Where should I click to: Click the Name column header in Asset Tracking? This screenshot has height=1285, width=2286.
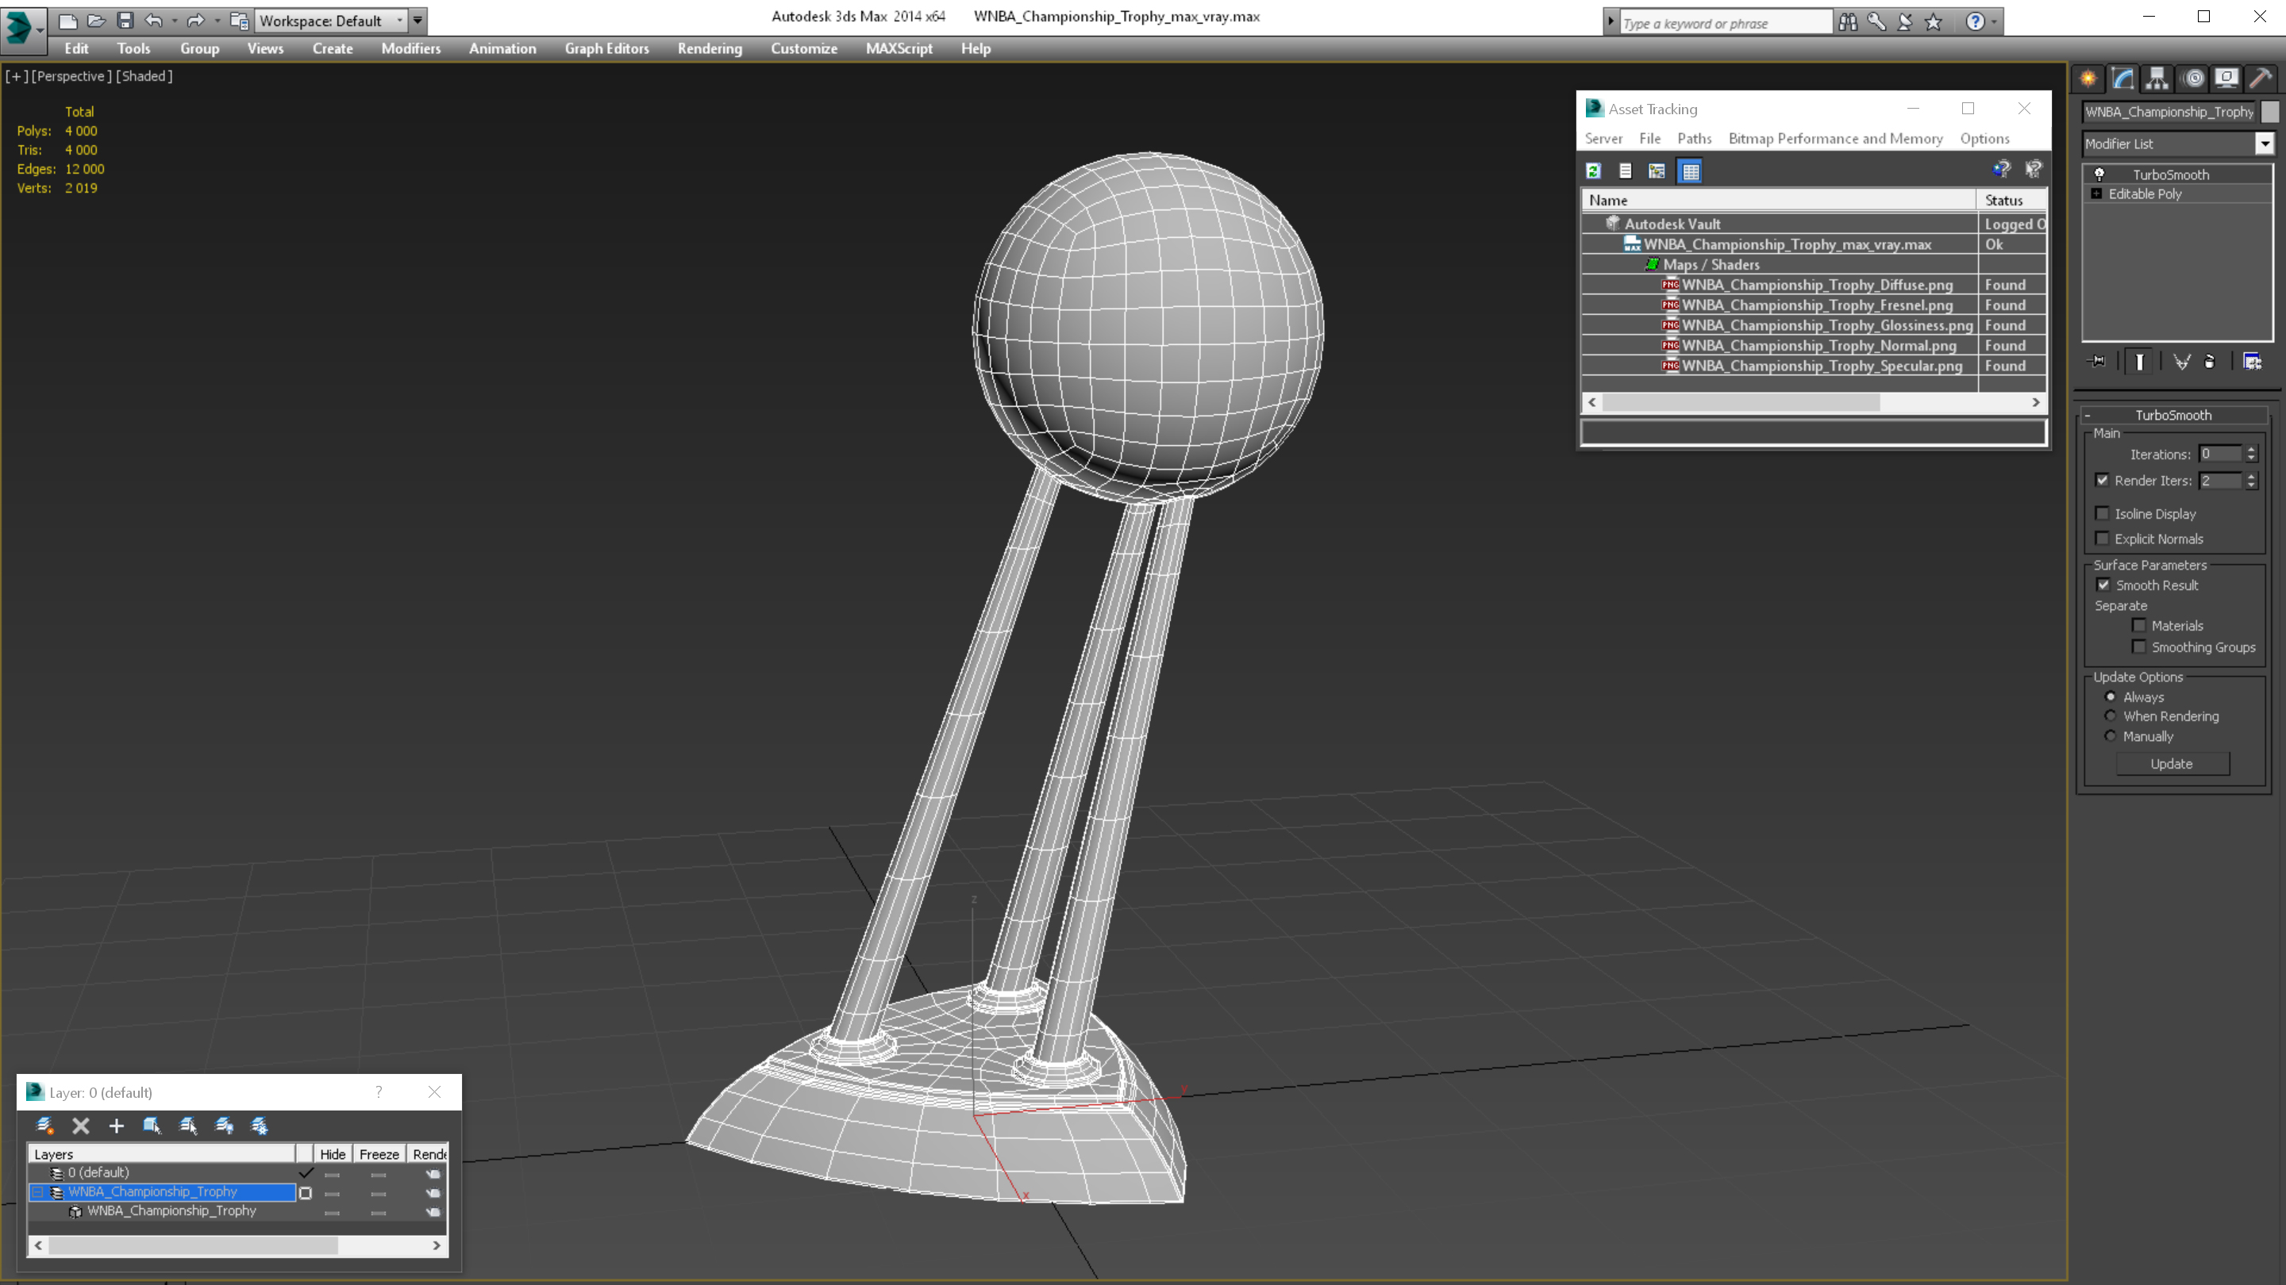coord(1778,201)
